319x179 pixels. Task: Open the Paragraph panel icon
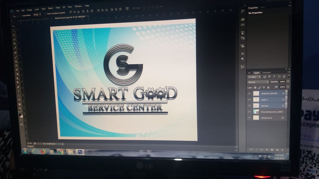coord(243,59)
